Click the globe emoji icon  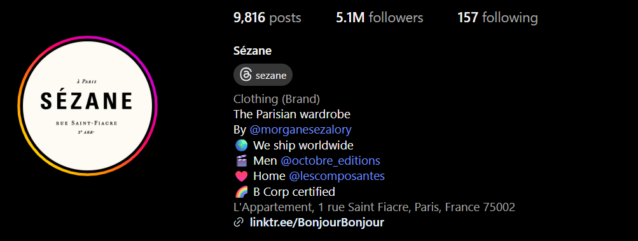point(241,146)
